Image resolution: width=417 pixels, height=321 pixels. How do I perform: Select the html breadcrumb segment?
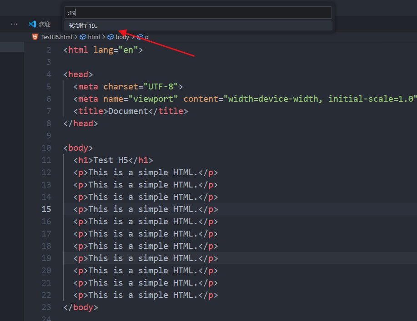point(94,37)
